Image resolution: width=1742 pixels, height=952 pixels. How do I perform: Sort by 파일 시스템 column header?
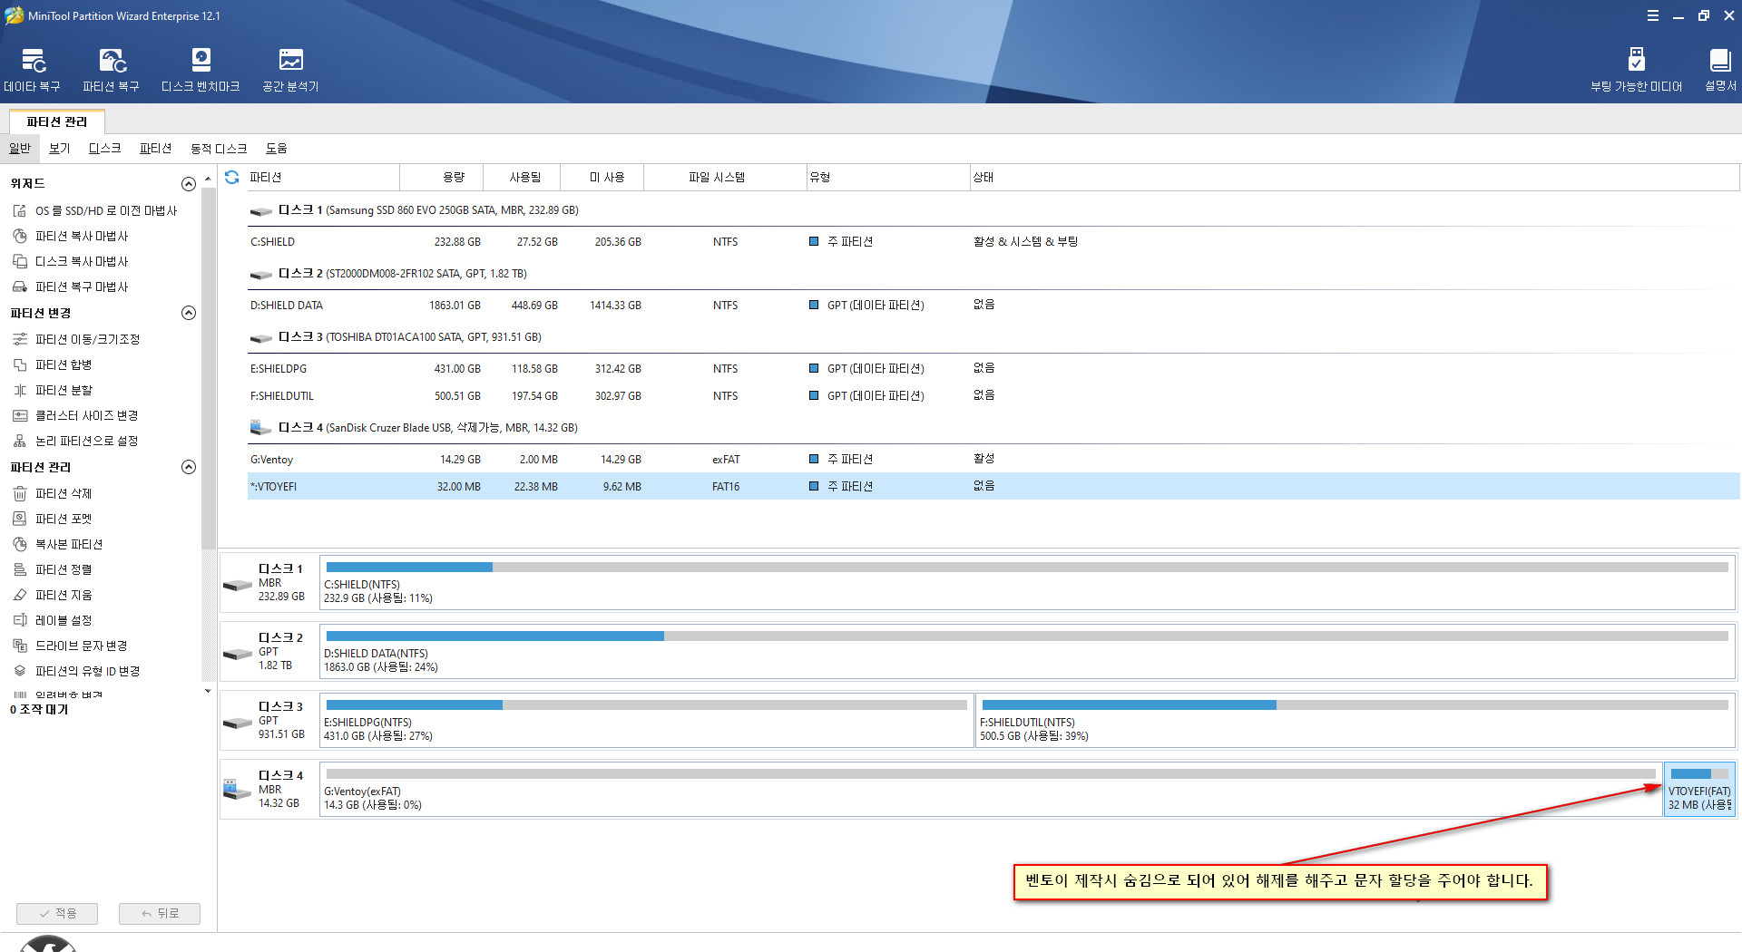click(725, 177)
